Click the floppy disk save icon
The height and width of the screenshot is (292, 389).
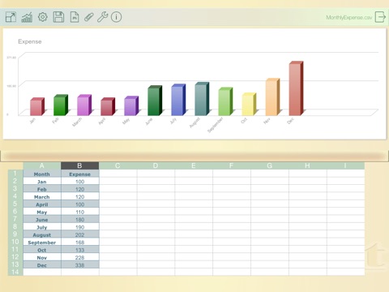point(58,17)
